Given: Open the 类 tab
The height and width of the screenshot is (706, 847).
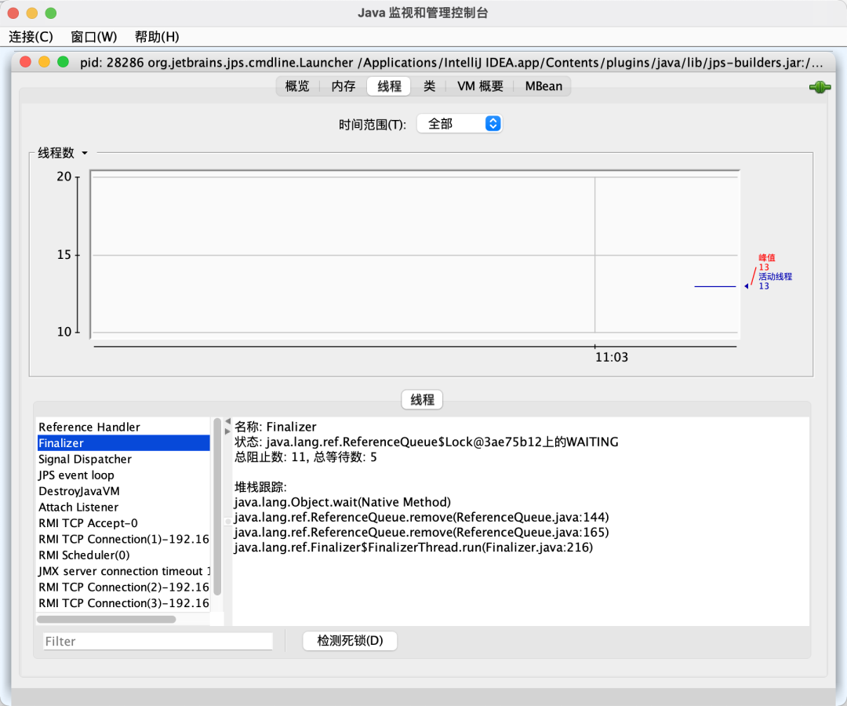Looking at the screenshot, I should coord(429,86).
